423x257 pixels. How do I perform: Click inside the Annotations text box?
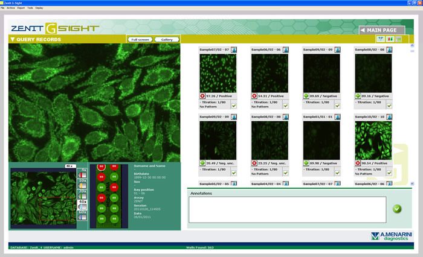click(287, 209)
